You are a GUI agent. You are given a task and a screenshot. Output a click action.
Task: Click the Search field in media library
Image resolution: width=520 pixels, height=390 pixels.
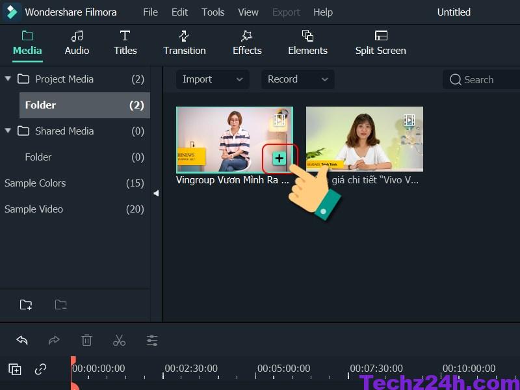(x=481, y=79)
